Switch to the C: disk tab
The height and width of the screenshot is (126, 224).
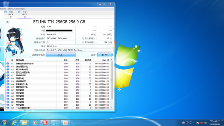click(x=11, y=14)
